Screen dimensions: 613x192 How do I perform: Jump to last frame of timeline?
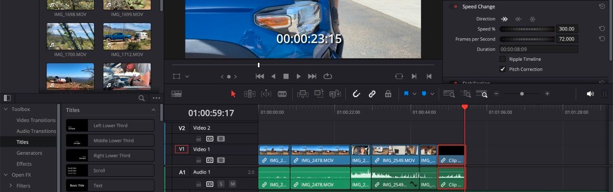point(312,76)
